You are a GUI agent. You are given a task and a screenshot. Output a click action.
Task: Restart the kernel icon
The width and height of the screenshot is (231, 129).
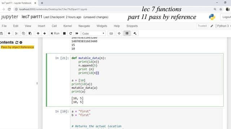(71, 33)
